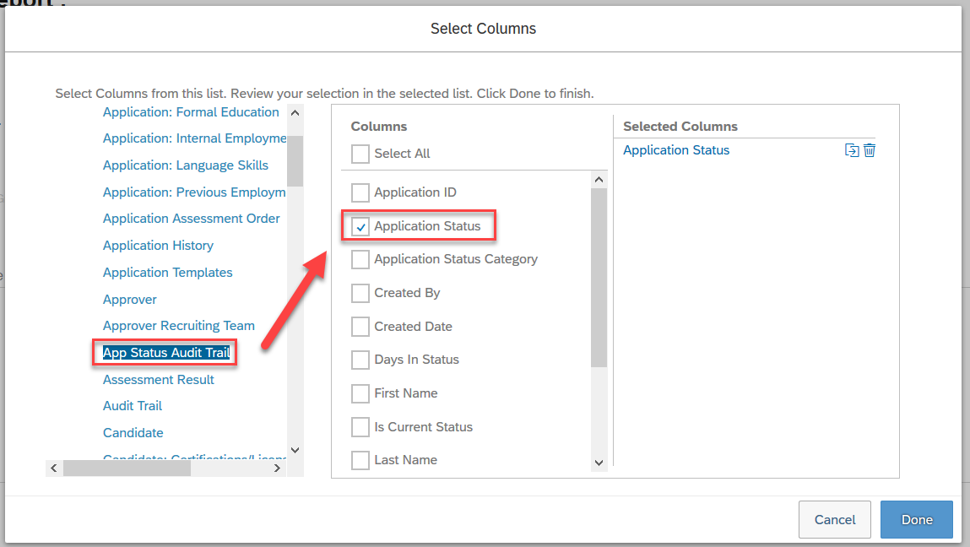
Task: Click the Columns list scroll-up arrow
Action: point(599,180)
